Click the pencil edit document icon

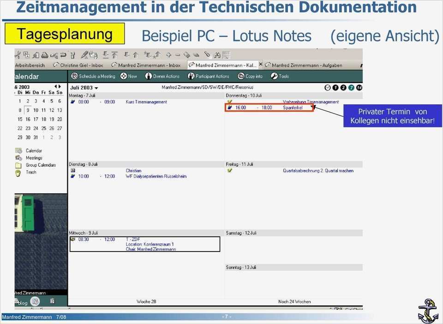(x=84, y=54)
